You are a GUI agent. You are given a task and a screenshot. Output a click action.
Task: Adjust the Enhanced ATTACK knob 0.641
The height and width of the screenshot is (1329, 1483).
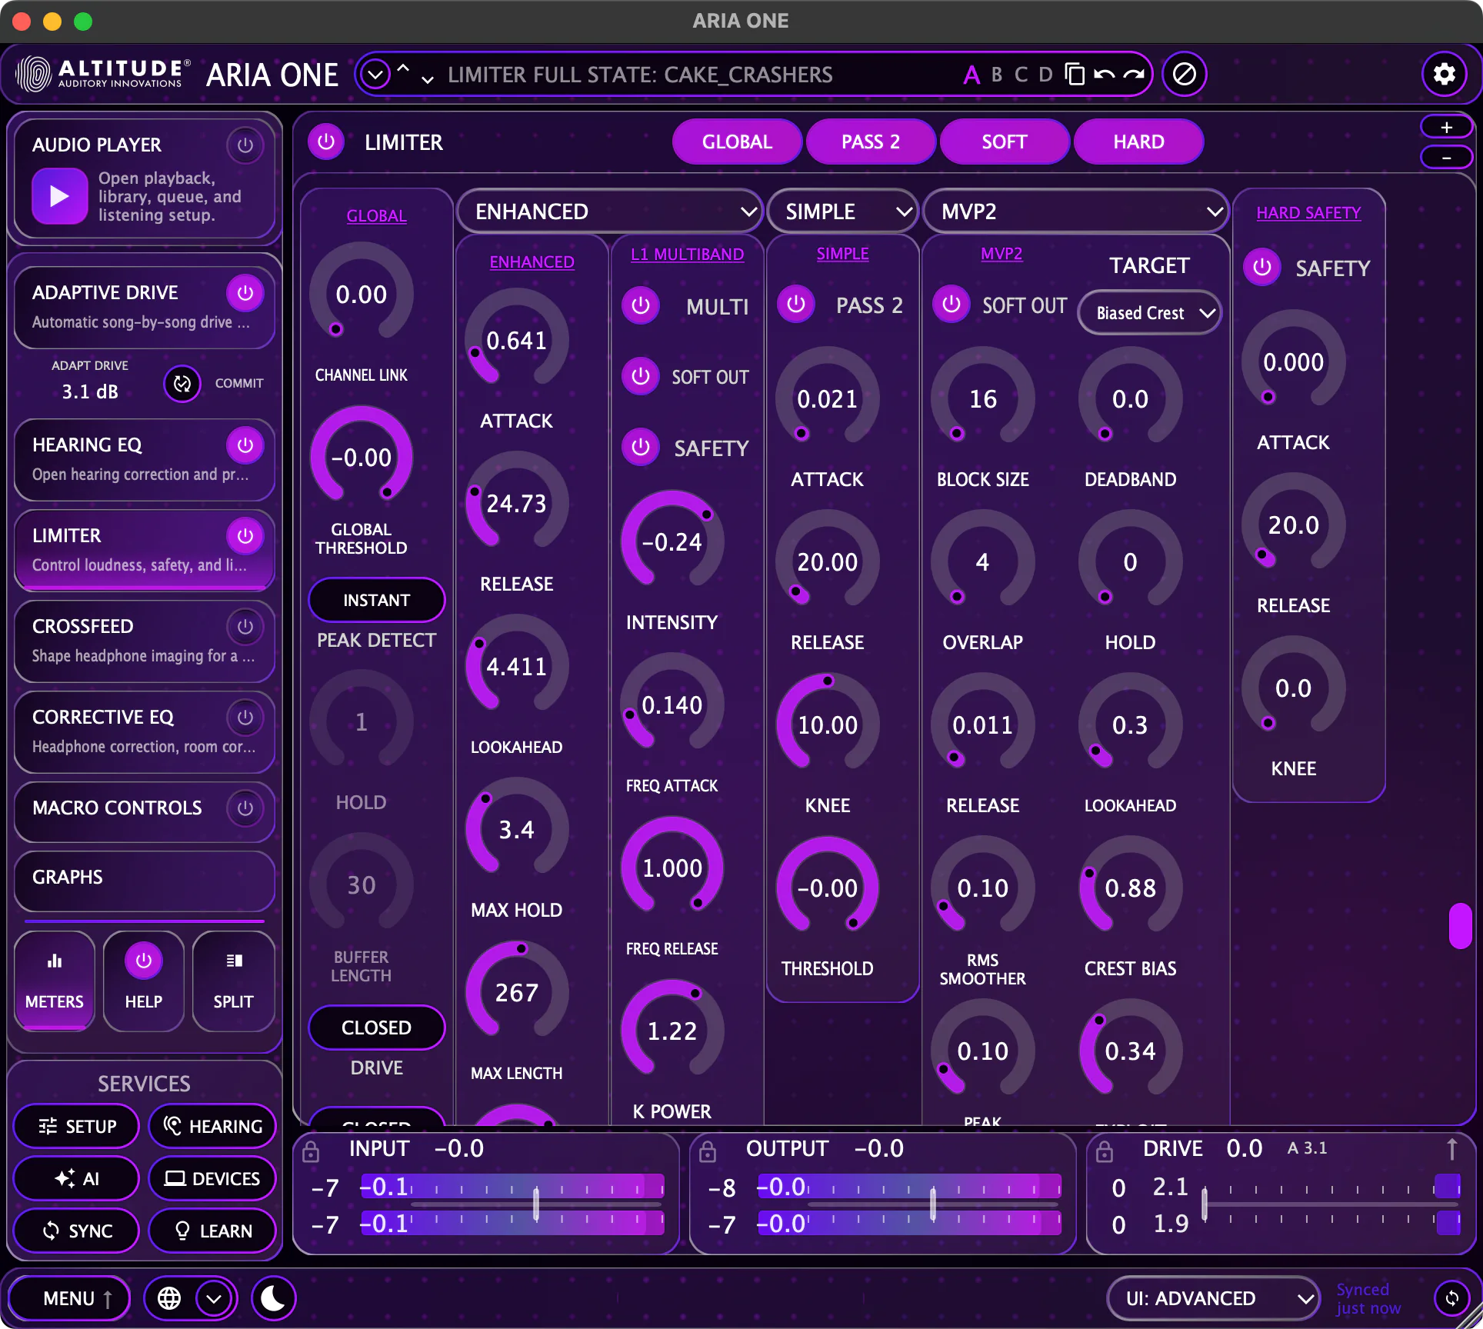point(516,340)
